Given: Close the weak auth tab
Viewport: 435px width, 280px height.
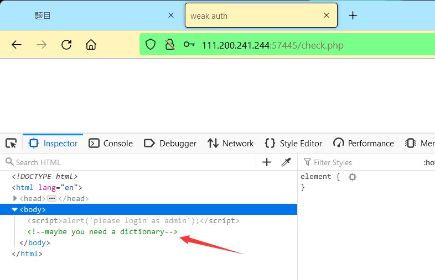Looking at the screenshot, I should pyautogui.click(x=327, y=15).
